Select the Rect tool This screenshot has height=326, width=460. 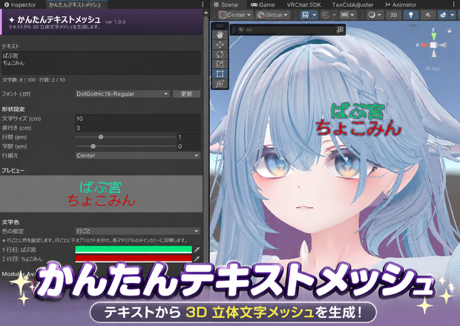(220, 74)
